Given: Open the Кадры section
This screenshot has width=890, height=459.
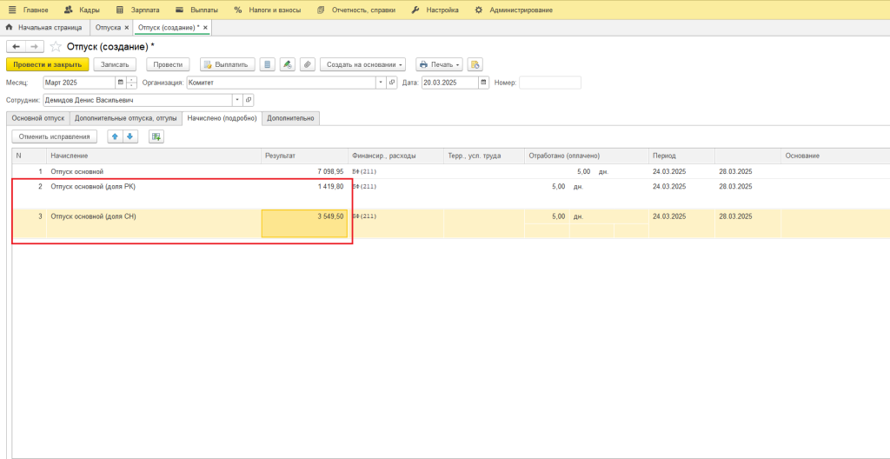Looking at the screenshot, I should coord(82,10).
